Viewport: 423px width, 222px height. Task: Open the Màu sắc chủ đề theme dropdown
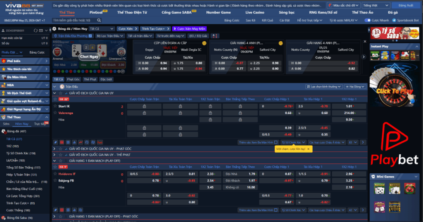click(x=343, y=5)
